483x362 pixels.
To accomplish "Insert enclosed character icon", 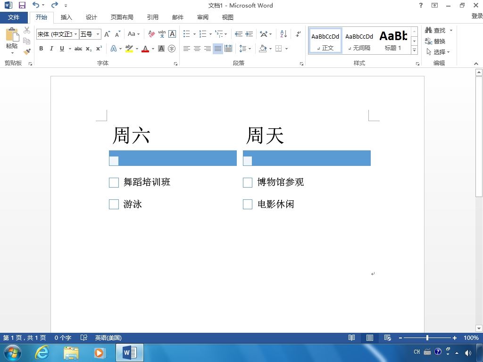I will 172,49.
